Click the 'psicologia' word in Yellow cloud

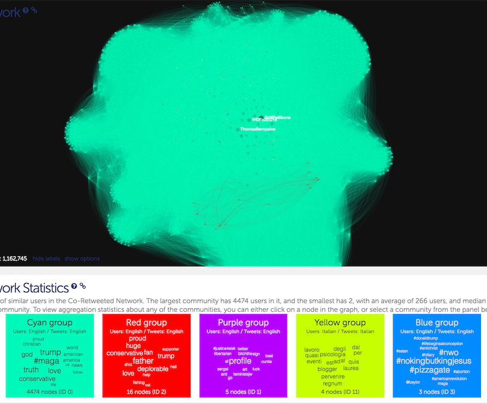coord(332,354)
